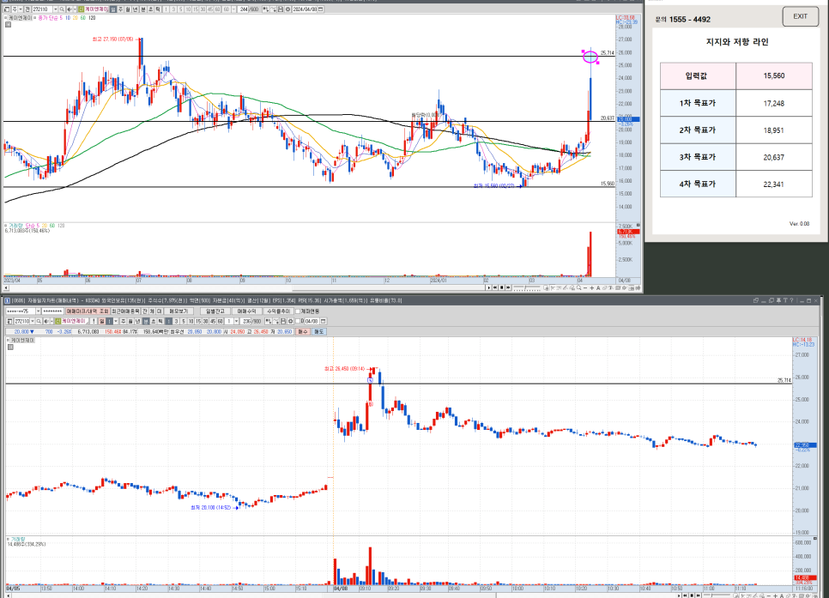The height and width of the screenshot is (598, 829).
Task: Click the 4차 목표가 value 22,341
Action: [x=773, y=184]
